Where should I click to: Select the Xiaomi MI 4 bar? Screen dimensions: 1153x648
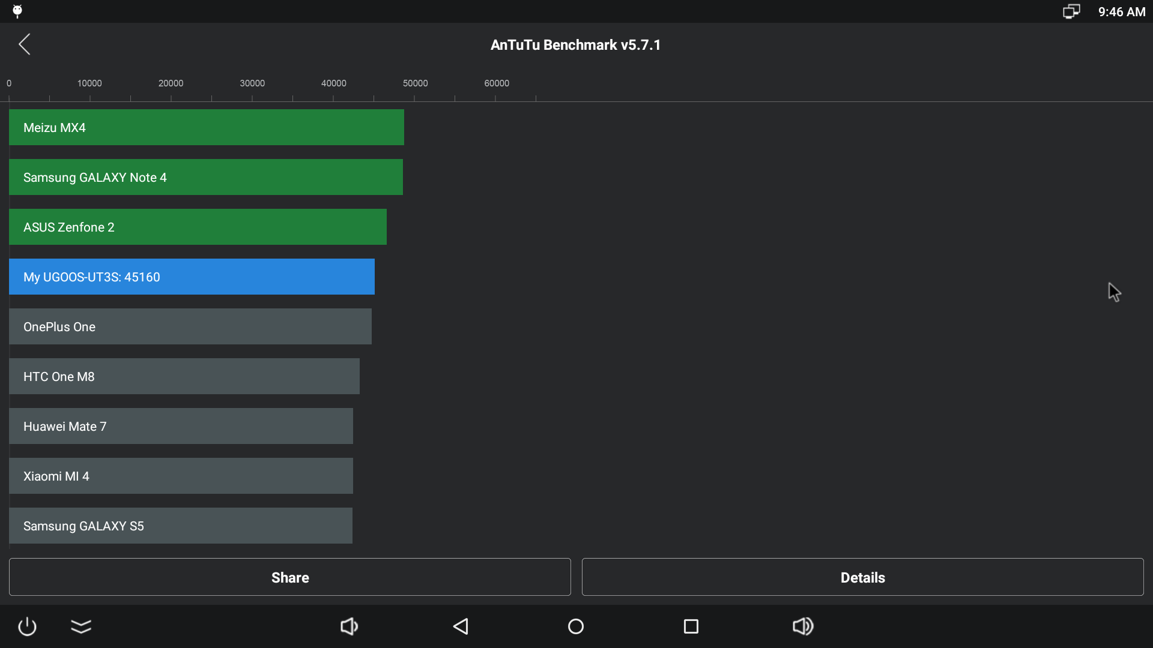click(181, 476)
